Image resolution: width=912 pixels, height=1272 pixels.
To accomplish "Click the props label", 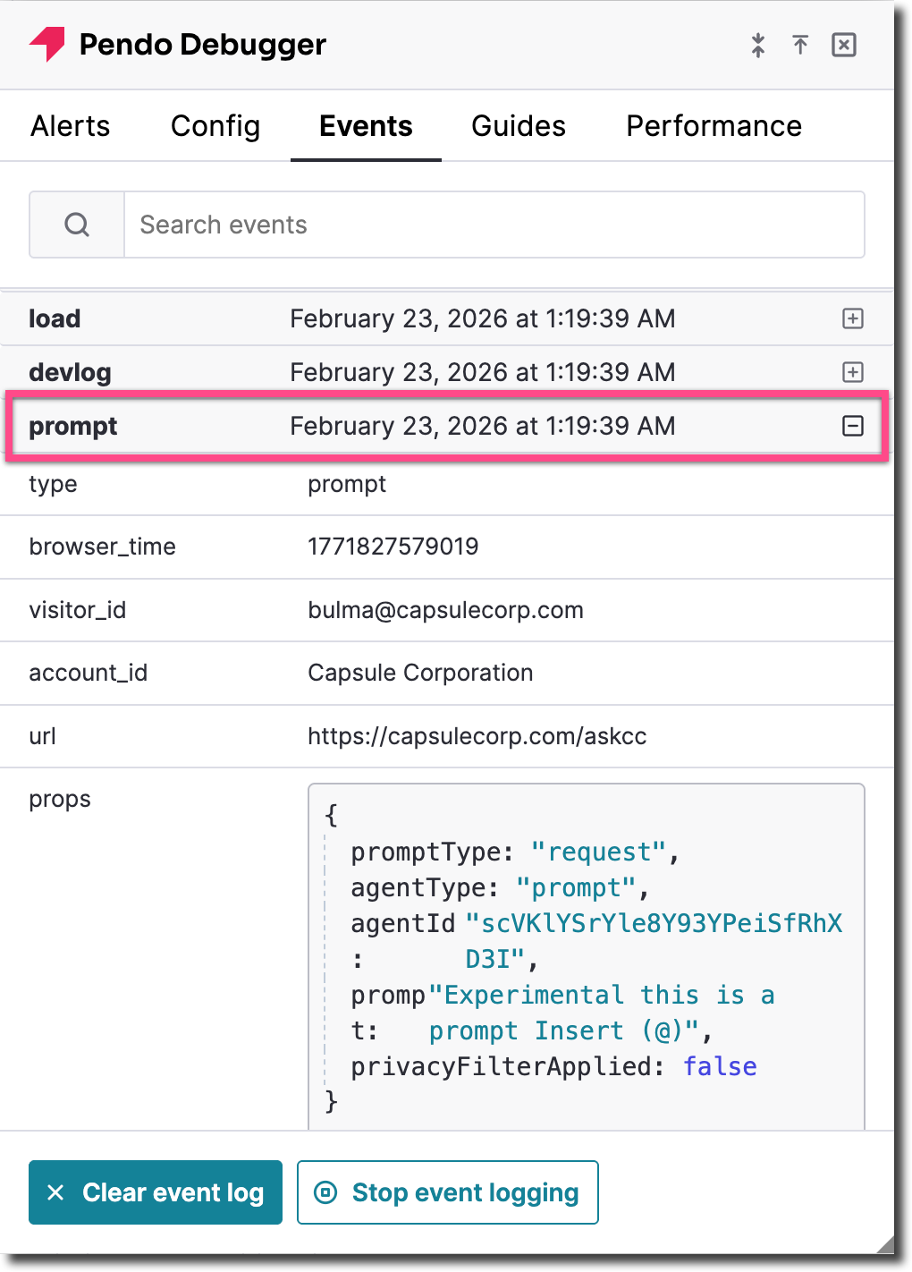I will (x=60, y=799).
